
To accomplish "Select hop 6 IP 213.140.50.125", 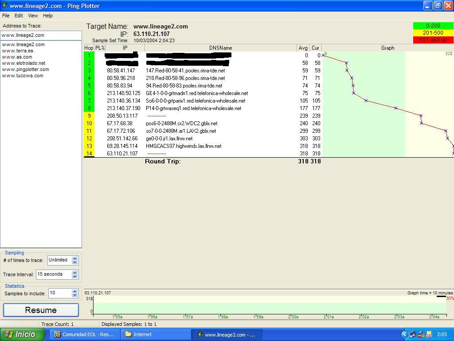I will pos(124,93).
